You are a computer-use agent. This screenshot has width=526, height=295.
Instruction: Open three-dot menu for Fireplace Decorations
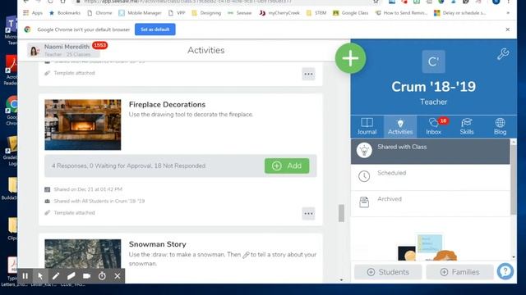(308, 214)
